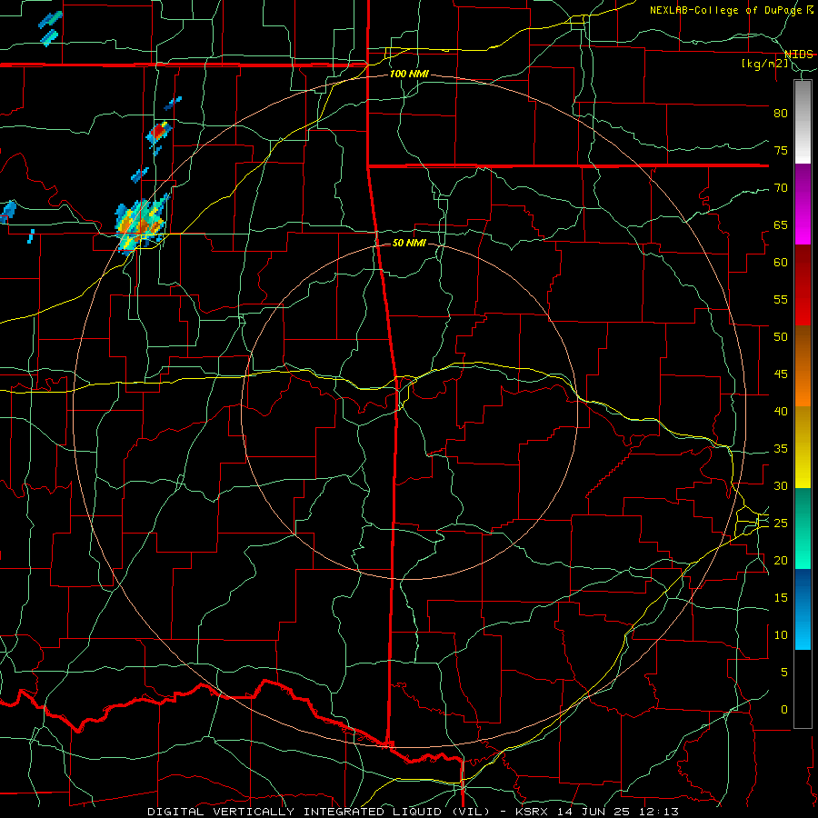Select the 20 value on the VIL scale
Image resolution: width=818 pixels, height=818 pixels.
tap(781, 560)
